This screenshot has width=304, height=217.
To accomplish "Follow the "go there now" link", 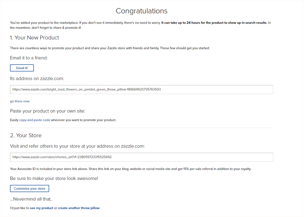I will 20,101.
